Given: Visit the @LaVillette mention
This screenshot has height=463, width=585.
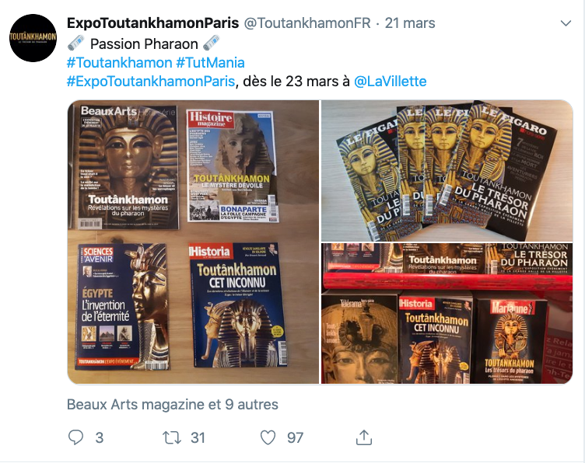Looking at the screenshot, I should pyautogui.click(x=391, y=82).
